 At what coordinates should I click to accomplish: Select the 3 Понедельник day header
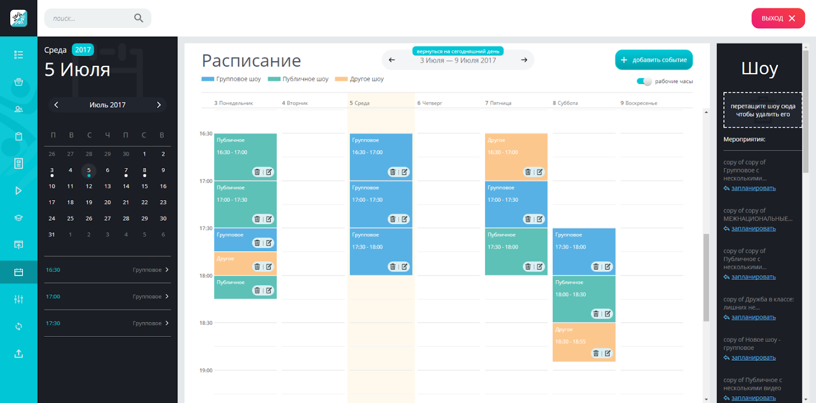[x=234, y=103]
